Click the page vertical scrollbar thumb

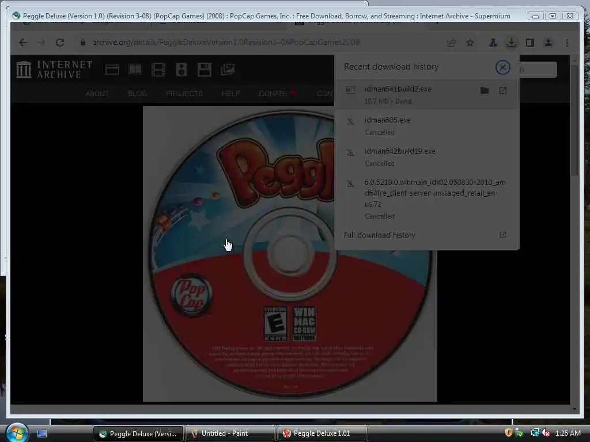[574, 120]
